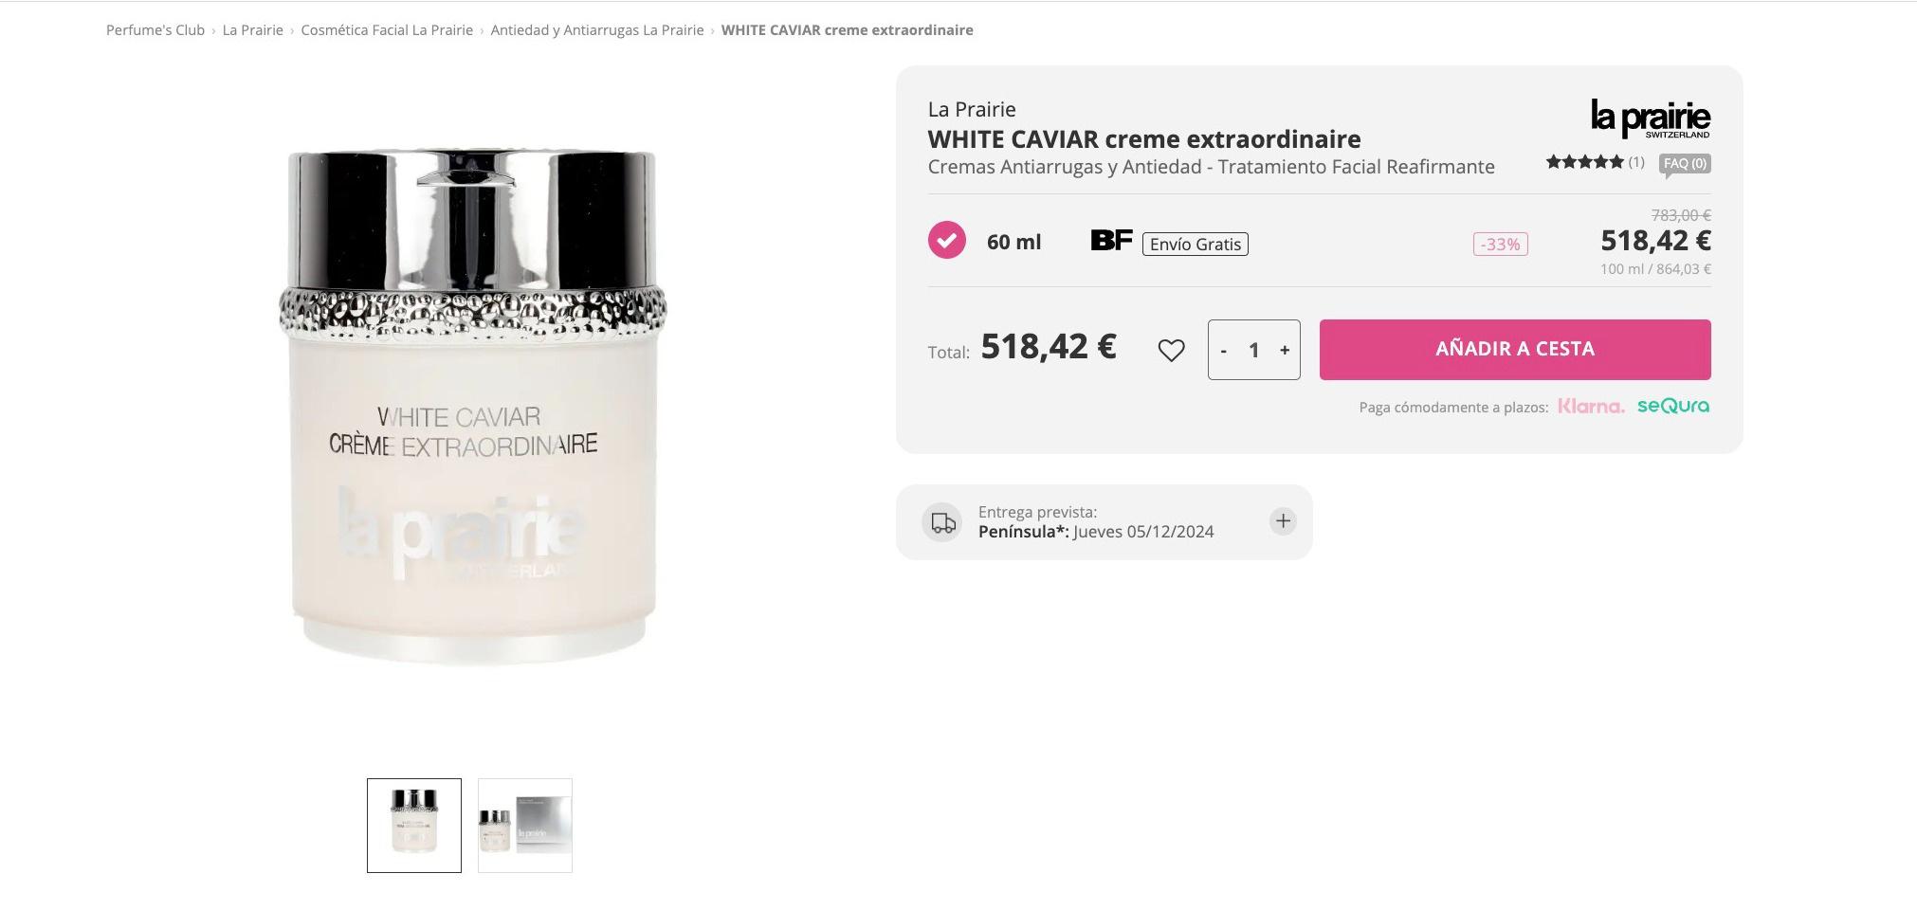Increase quantity with the plus button
The image size is (1917, 910).
pyautogui.click(x=1285, y=350)
